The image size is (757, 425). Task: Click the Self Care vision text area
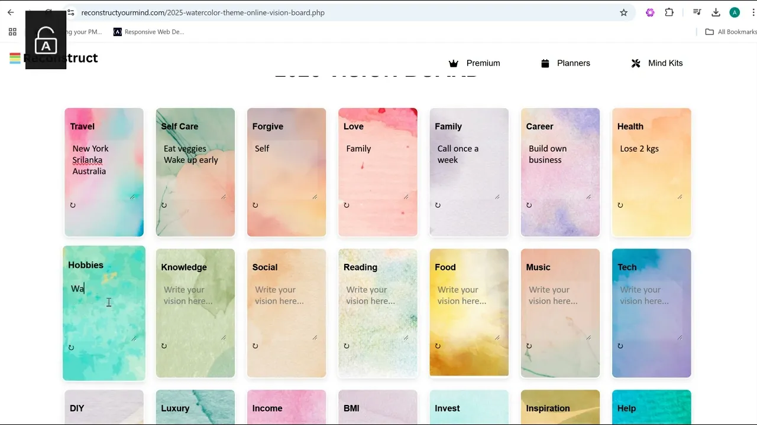point(195,171)
